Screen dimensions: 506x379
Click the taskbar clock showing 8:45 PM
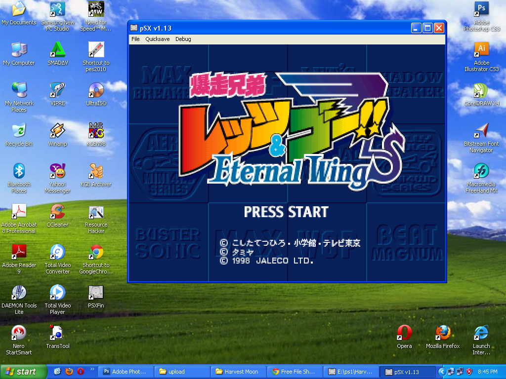tap(488, 372)
